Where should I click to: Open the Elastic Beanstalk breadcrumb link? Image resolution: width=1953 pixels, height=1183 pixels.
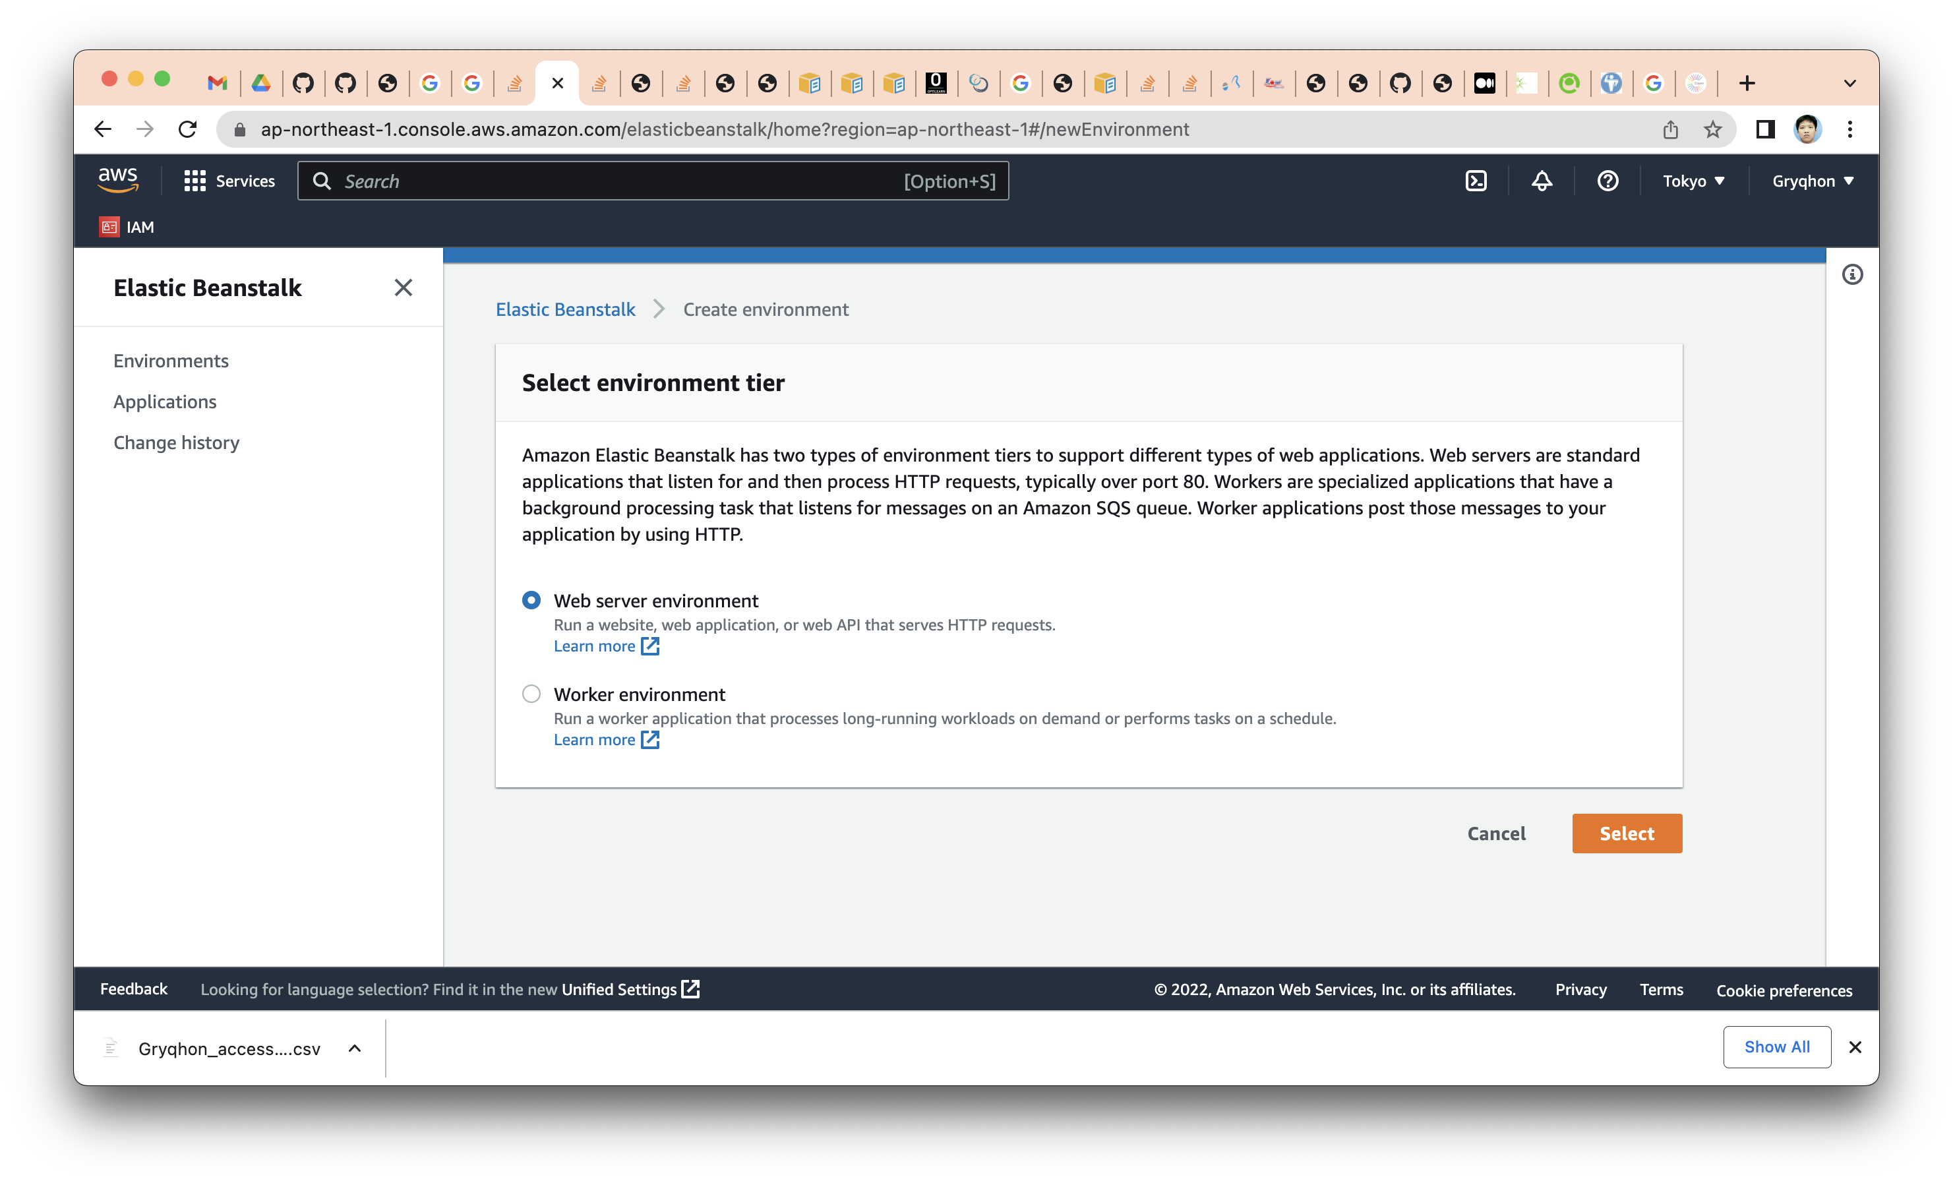[x=565, y=309]
